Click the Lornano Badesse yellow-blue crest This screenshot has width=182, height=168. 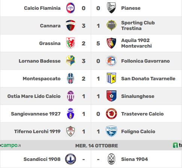(x=71, y=61)
